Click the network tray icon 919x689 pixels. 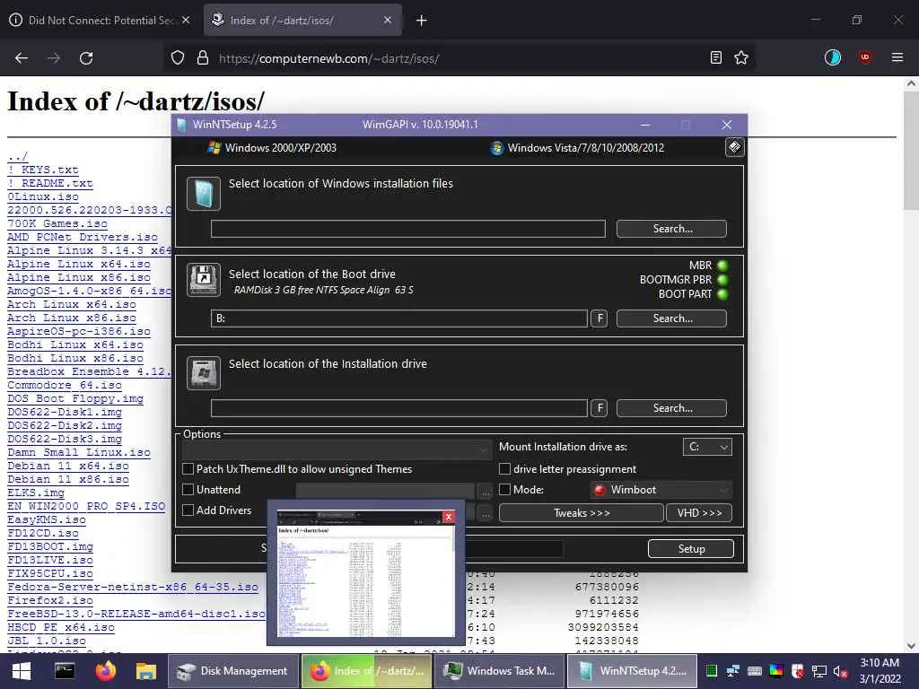tap(818, 671)
